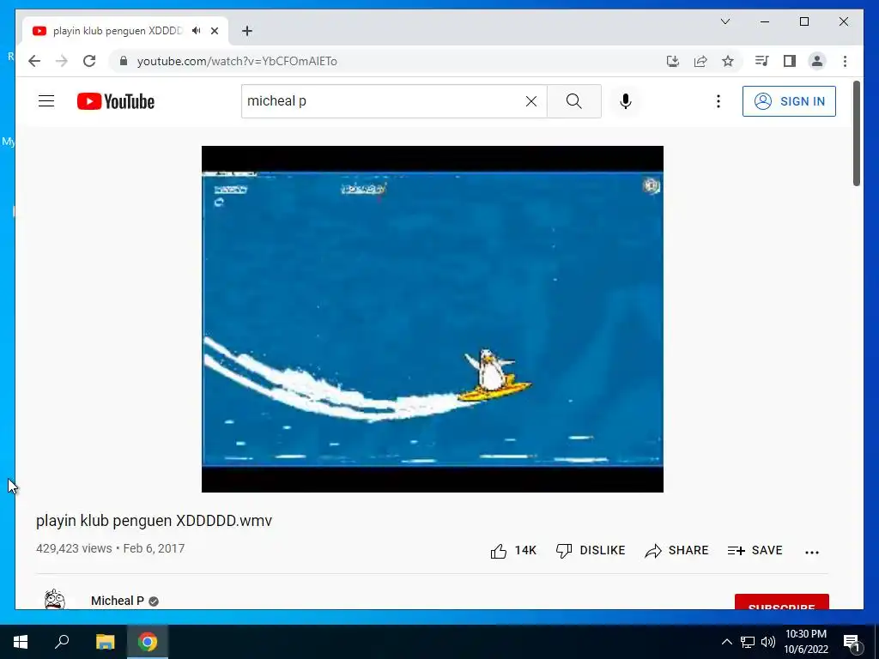The width and height of the screenshot is (879, 659).
Task: Click the network icon in system tray
Action: tap(748, 642)
